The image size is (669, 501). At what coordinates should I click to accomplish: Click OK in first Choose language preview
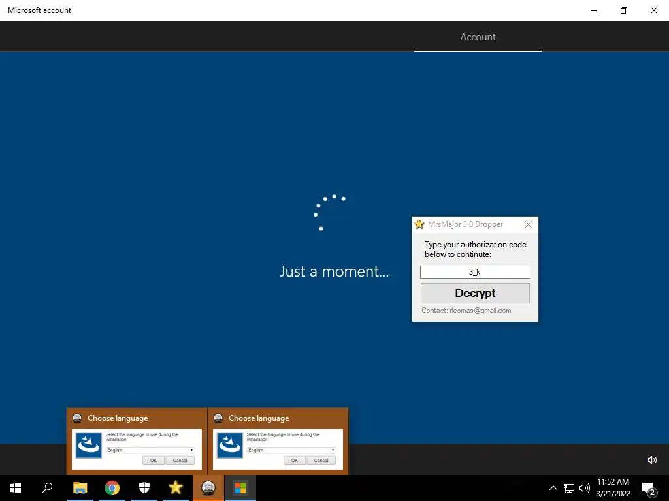click(x=153, y=460)
